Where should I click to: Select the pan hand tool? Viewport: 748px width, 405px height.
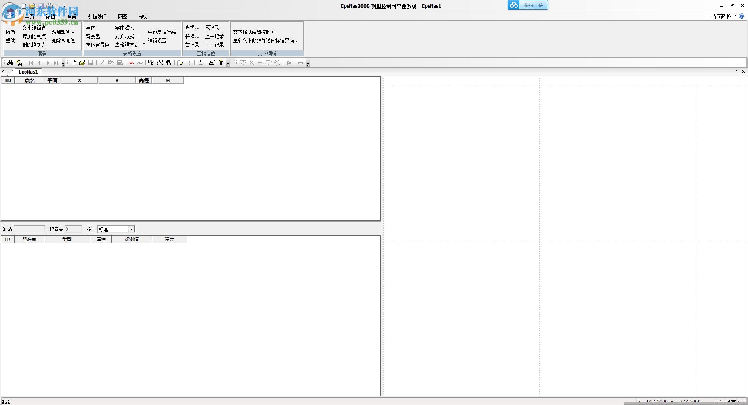277,63
